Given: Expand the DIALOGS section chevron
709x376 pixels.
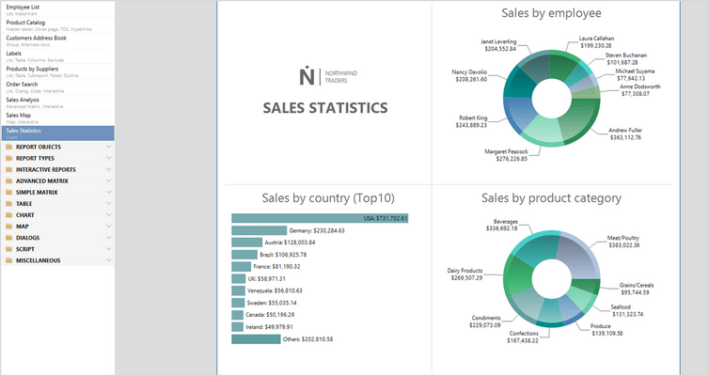Looking at the screenshot, I should [109, 237].
